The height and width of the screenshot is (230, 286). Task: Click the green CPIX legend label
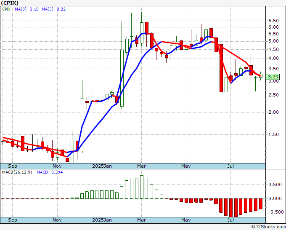(x=6, y=9)
